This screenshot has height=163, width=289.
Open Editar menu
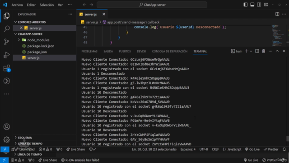[31, 5]
